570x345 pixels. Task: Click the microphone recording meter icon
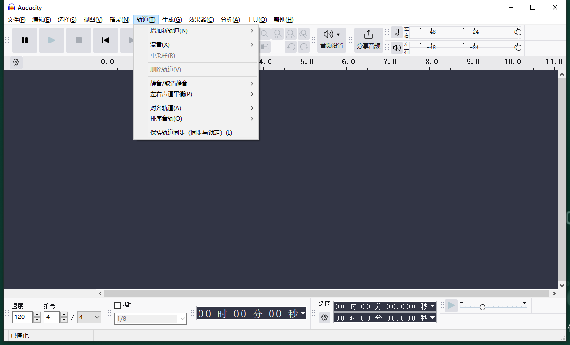tap(397, 32)
